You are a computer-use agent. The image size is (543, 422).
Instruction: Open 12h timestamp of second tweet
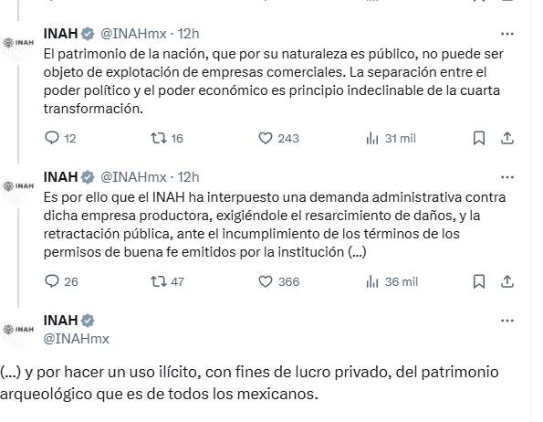pos(188,177)
